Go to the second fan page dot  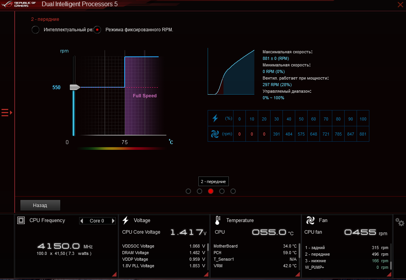(x=200, y=191)
